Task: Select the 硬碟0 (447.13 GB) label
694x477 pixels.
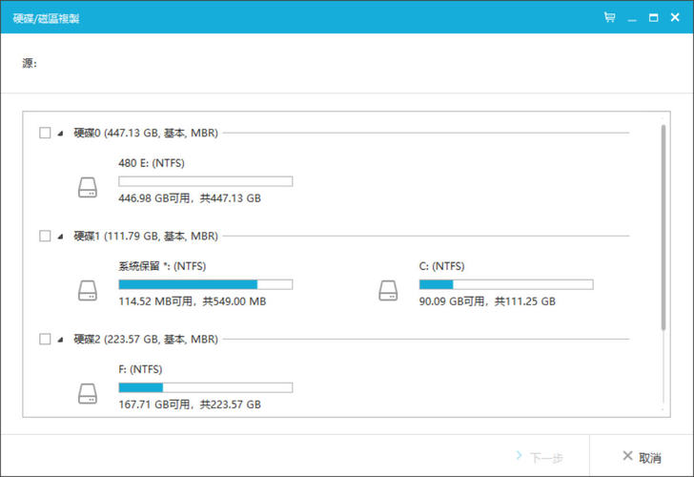Action: coord(146,134)
